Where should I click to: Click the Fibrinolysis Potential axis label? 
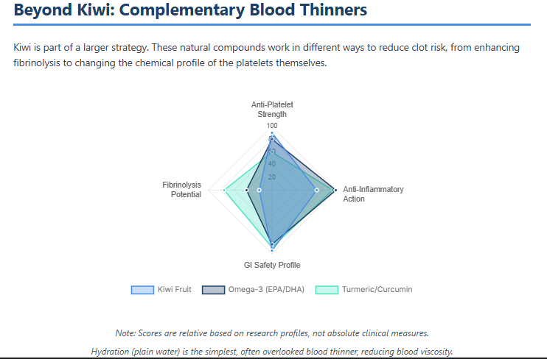point(181,189)
